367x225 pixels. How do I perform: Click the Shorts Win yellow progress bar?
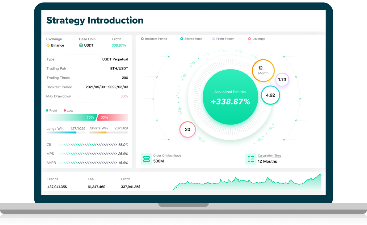point(98,133)
